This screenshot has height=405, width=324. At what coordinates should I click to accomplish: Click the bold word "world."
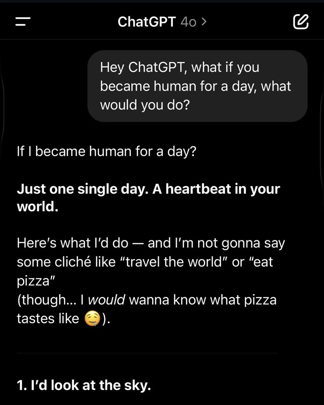pyautogui.click(x=38, y=207)
